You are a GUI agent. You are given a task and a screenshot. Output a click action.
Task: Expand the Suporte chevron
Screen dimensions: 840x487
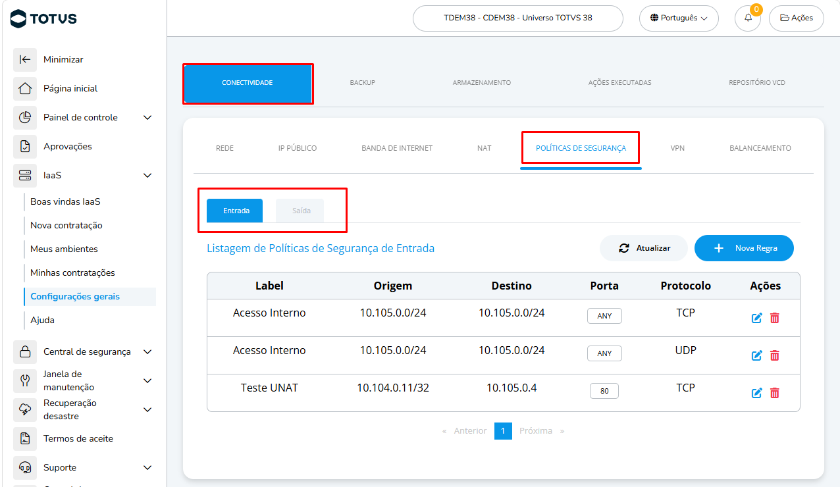(x=147, y=467)
